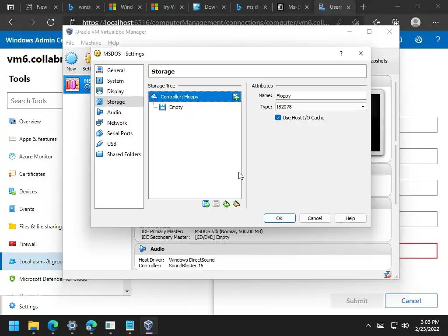Open Microsoft Defender for Cloud tool
Image resolution: width=448 pixels, height=336 pixels.
[53, 279]
